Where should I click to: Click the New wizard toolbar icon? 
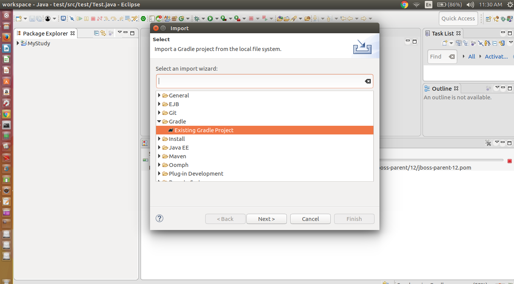[19, 19]
